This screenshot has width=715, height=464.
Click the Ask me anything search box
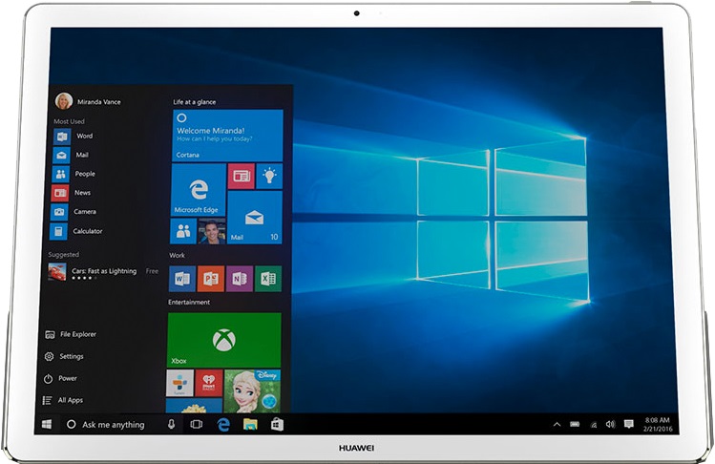pyautogui.click(x=113, y=424)
